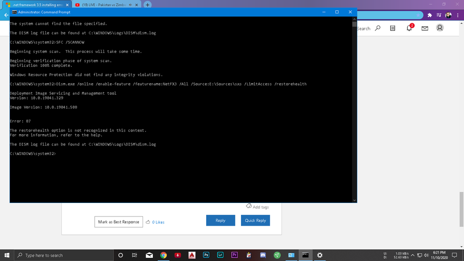Open Command Prompt taskbar icon

click(x=306, y=255)
